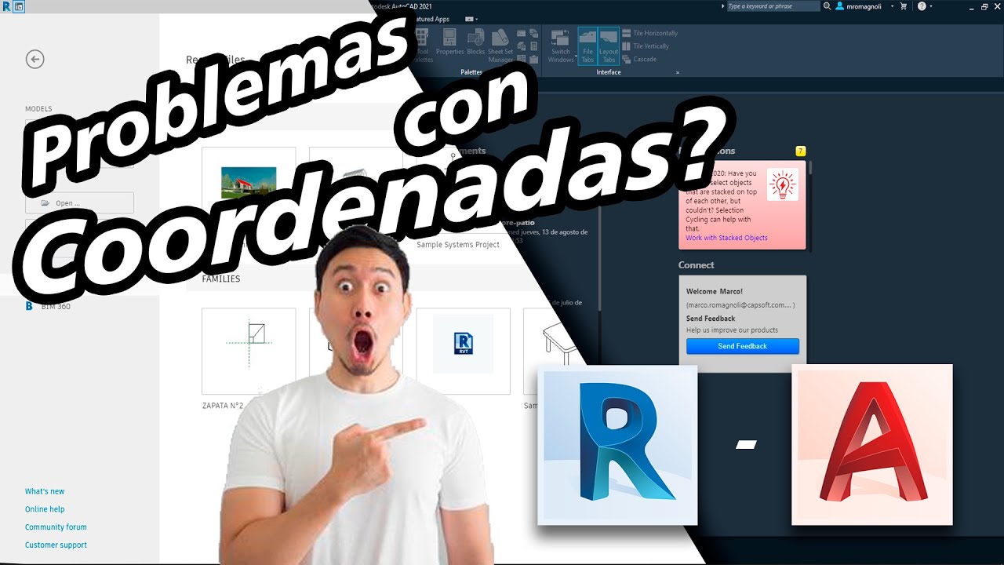The height and width of the screenshot is (565, 1004).
Task: Click the AutoCAD help question mark icon
Action: (922, 6)
